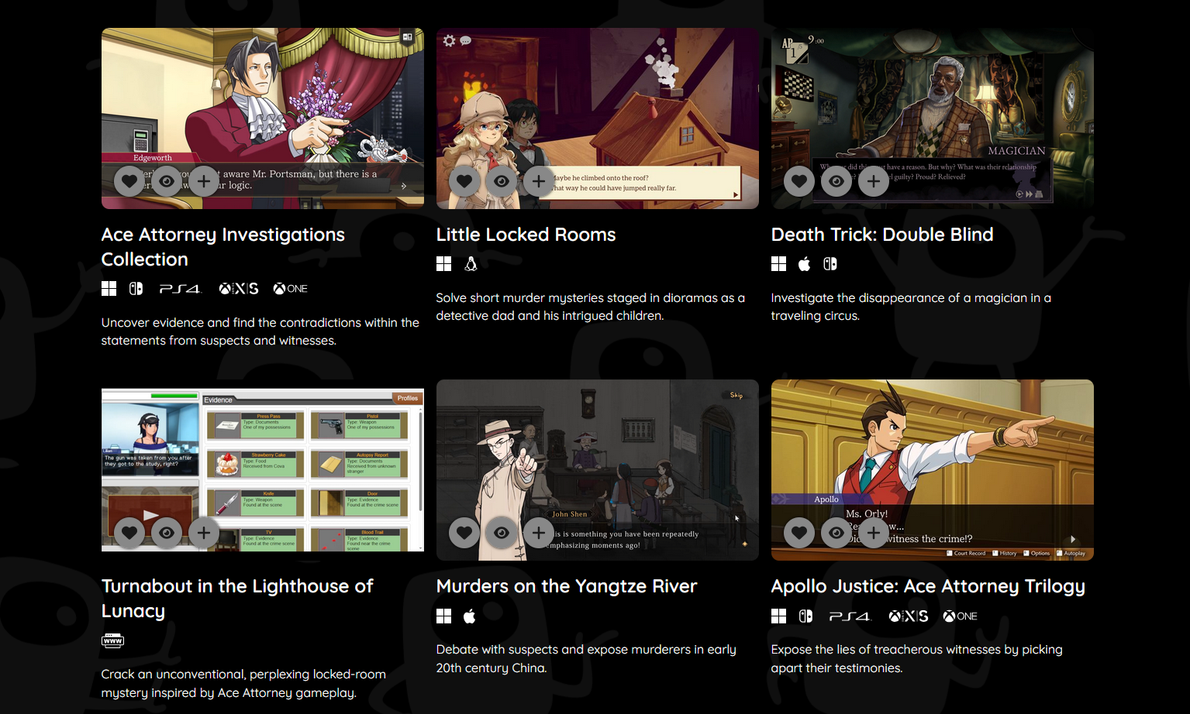
Task: Click heart on Little Locked Rooms card
Action: click(x=464, y=181)
